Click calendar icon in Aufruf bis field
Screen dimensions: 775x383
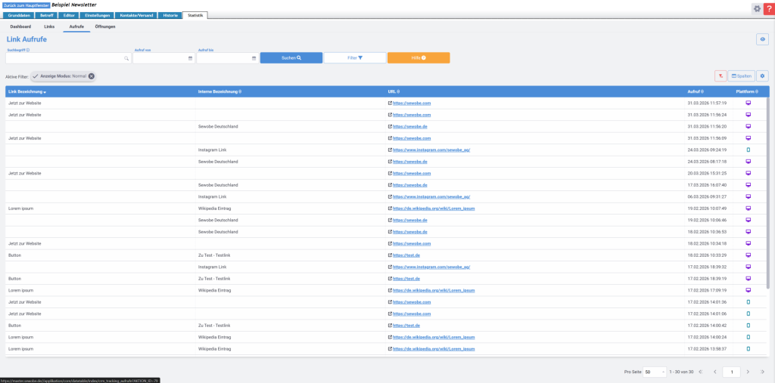click(x=254, y=58)
